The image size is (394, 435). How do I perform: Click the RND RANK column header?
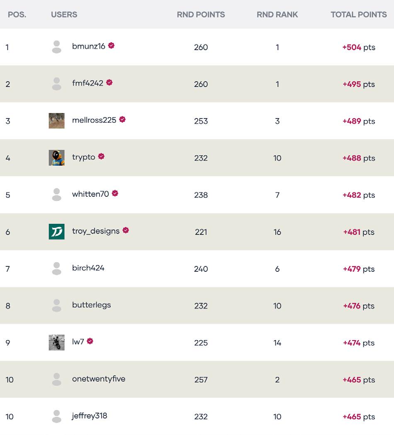[277, 15]
